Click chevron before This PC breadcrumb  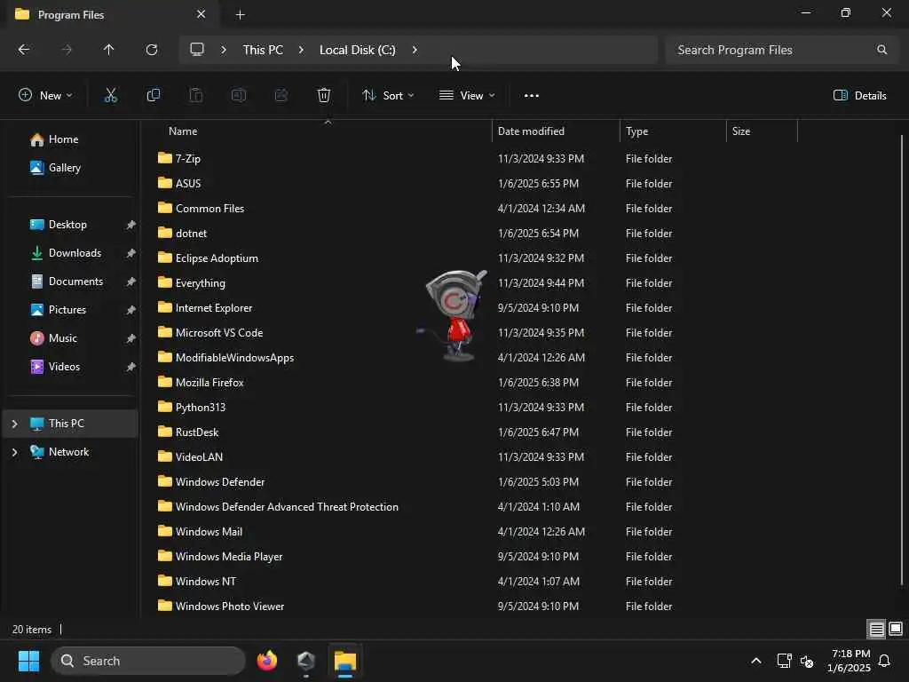point(224,50)
